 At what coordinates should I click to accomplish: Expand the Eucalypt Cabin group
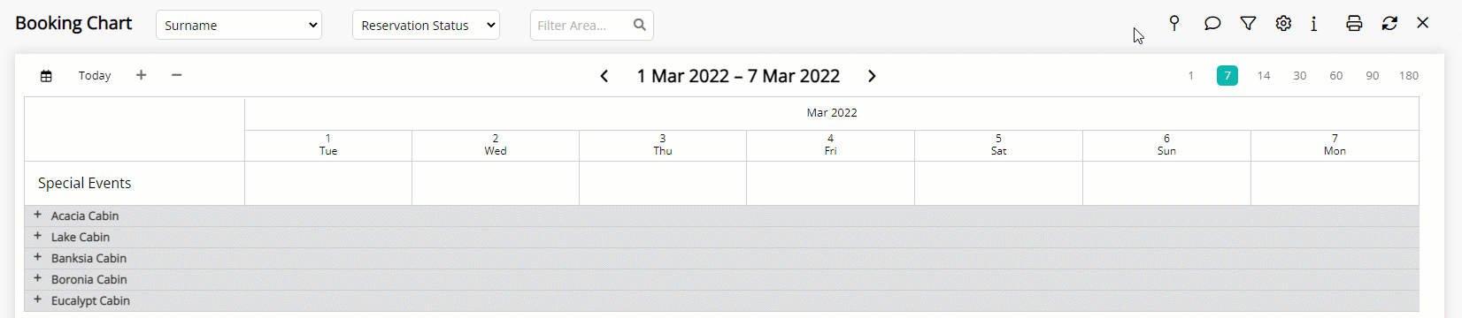(37, 299)
